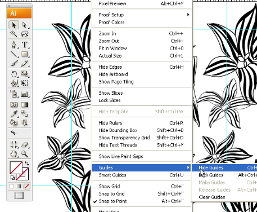
Task: Activate the Line Segment tool
Action: pyautogui.click(x=13, y=54)
